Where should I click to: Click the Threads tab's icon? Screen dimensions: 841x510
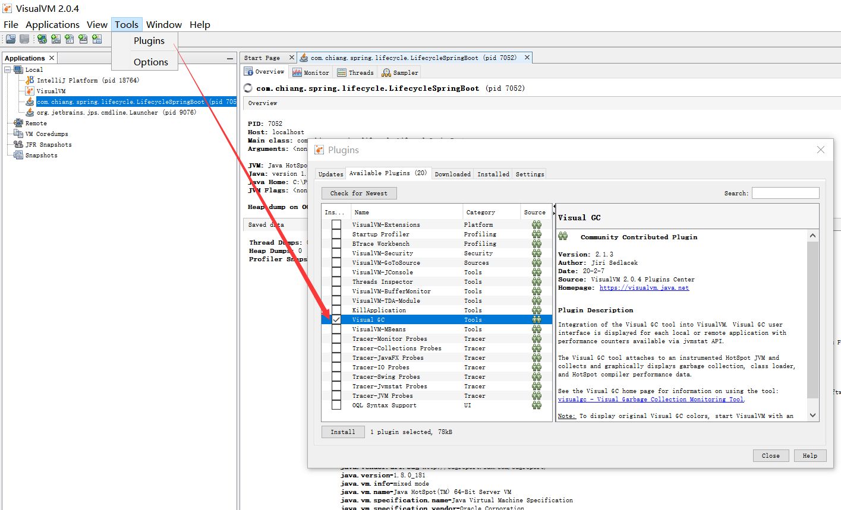[342, 72]
